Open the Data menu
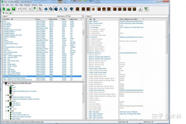Screen dimensions: 186x124 coord(16,5)
